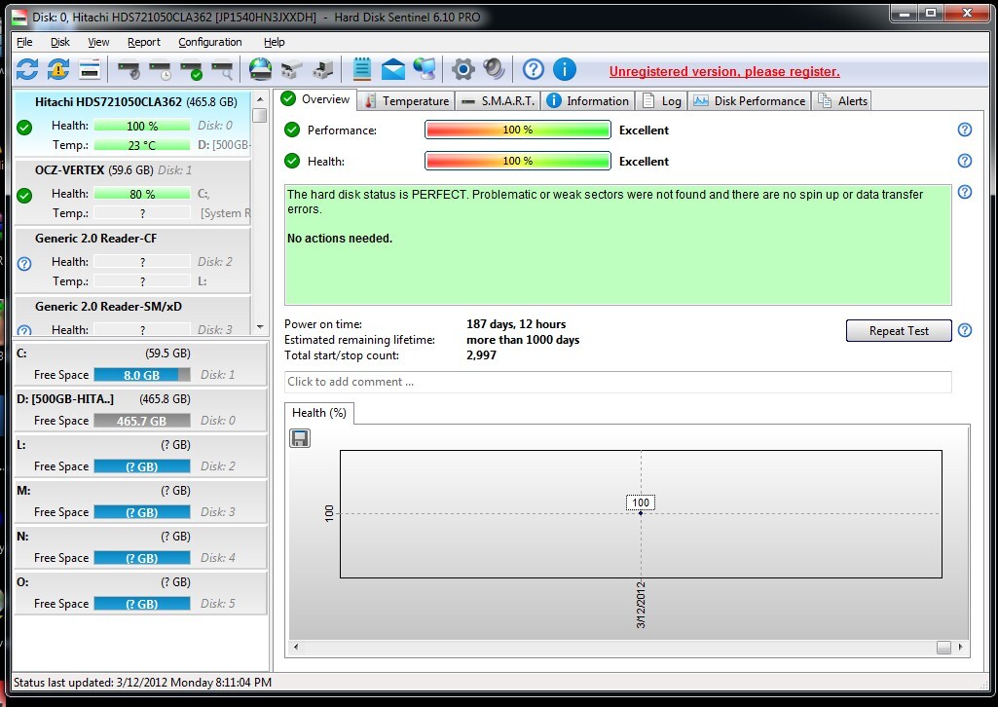Click the disk with green checkmark toolbar icon
This screenshot has width=998, height=707.
pos(191,69)
